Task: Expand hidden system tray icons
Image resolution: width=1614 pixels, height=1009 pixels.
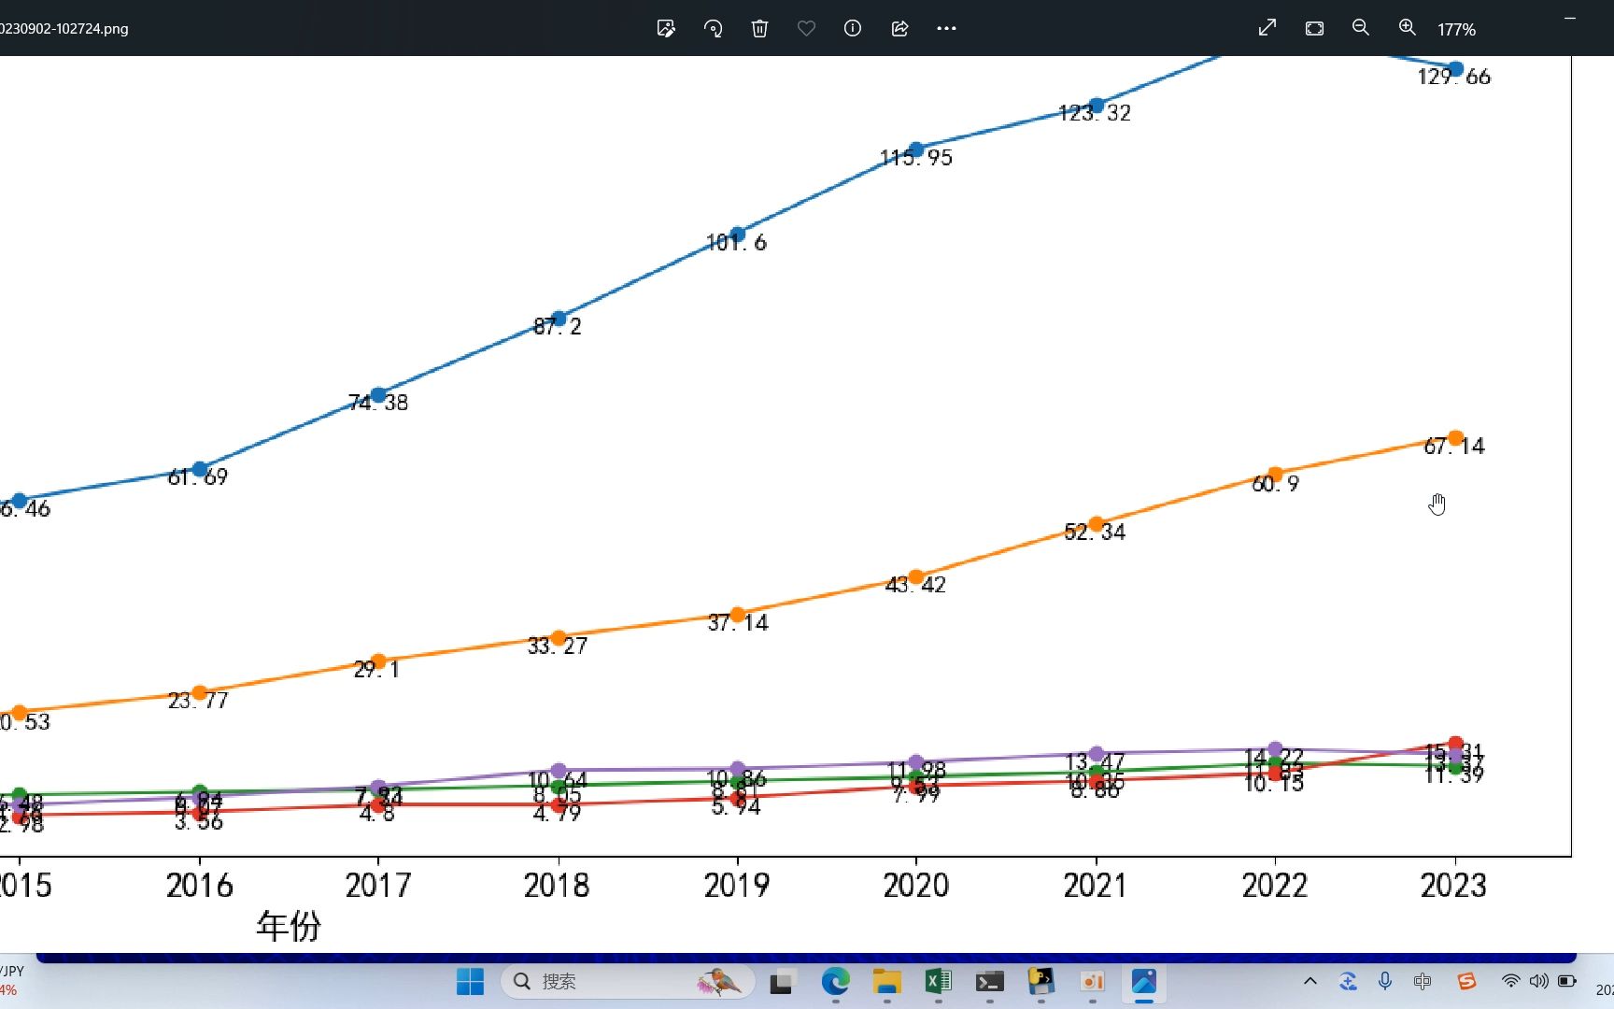Action: (1310, 981)
